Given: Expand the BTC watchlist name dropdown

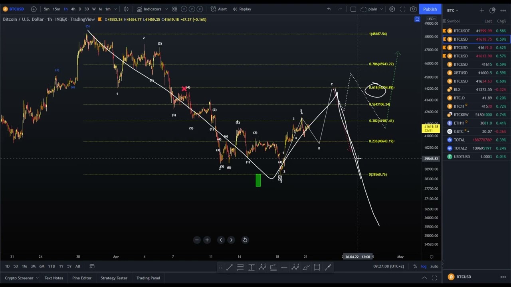Looking at the screenshot, I should point(453,10).
